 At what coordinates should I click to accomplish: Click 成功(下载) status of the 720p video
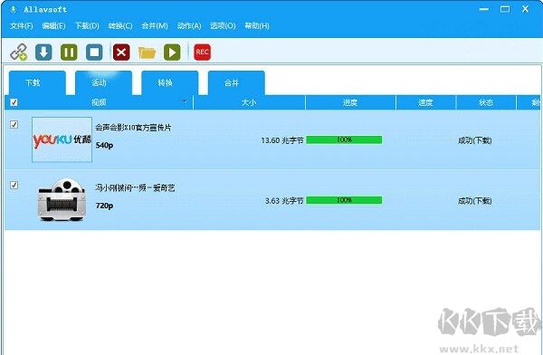pos(475,201)
